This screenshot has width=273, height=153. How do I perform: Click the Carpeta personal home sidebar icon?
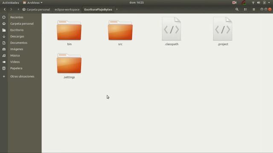point(4,24)
